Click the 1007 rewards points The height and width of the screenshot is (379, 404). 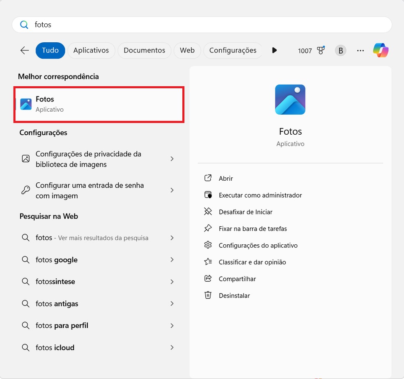(305, 51)
